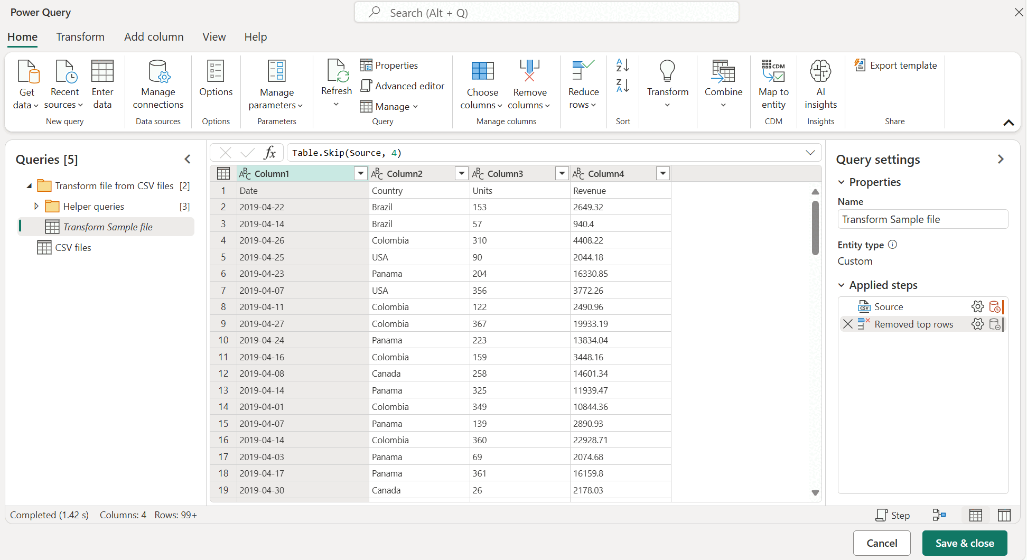The image size is (1027, 560).
Task: Click the query Name input field
Action: (922, 219)
